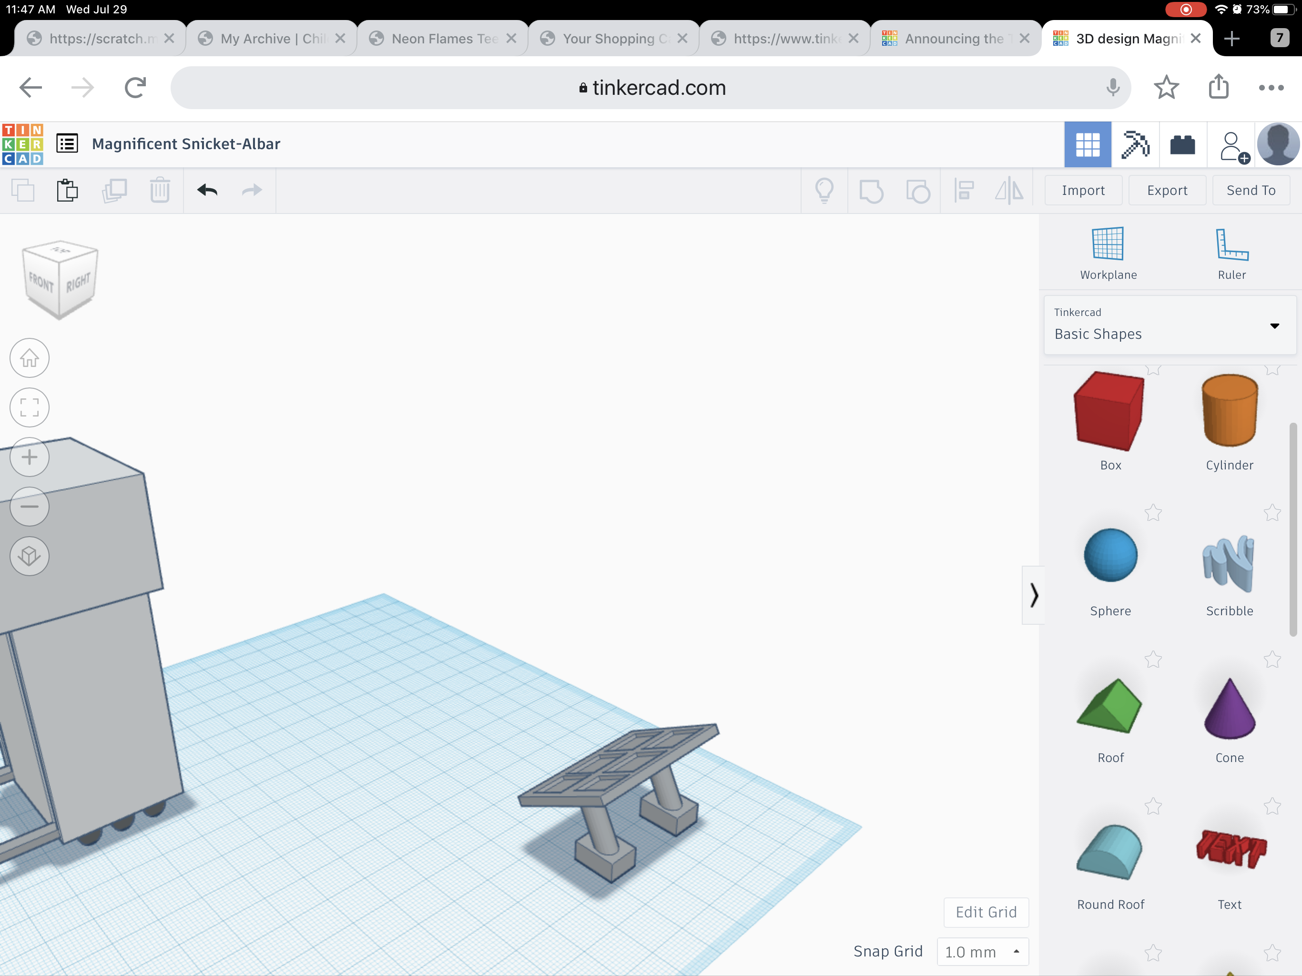Switch to the Neon Flames Tee tab
The height and width of the screenshot is (976, 1302).
[442, 39]
